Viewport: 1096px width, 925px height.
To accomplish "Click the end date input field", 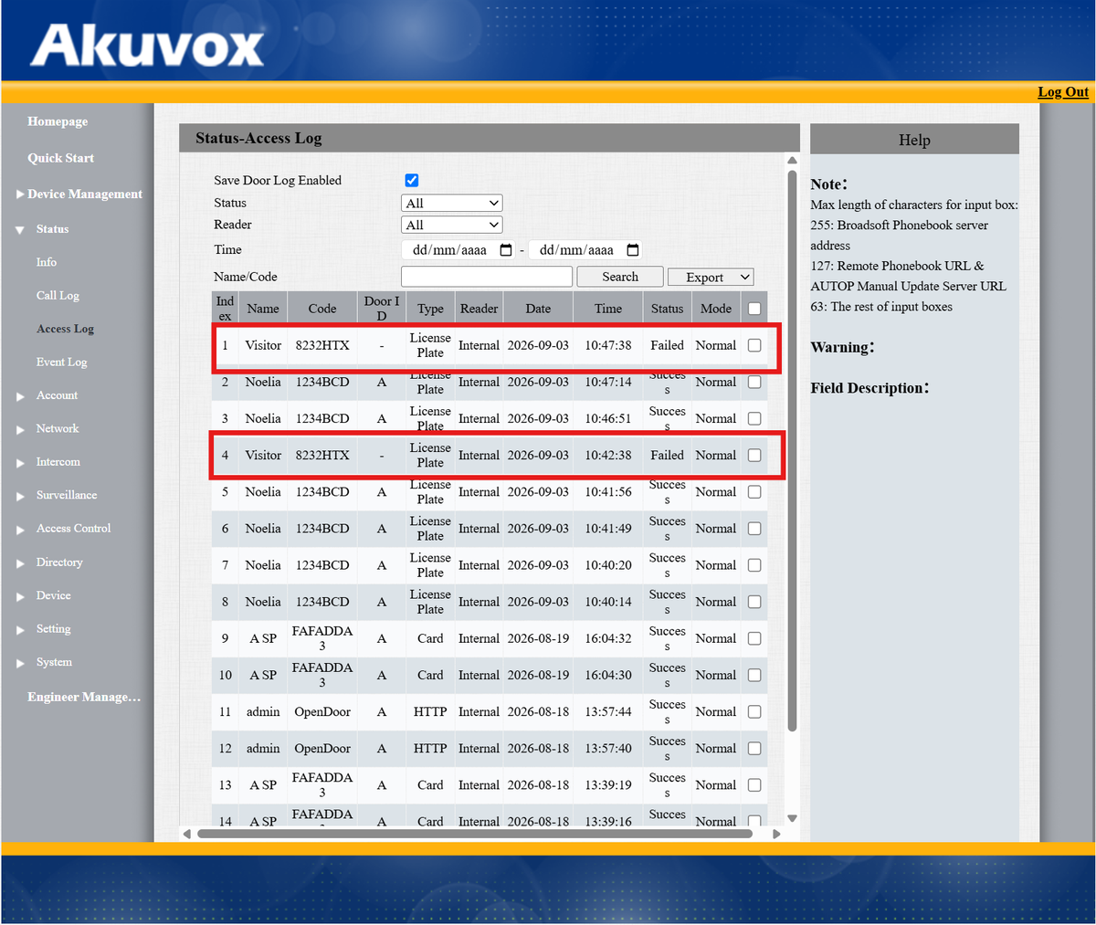I will pos(585,250).
